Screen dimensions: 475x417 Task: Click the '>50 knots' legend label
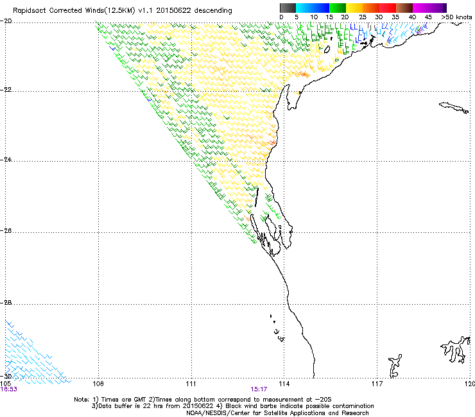456,17
